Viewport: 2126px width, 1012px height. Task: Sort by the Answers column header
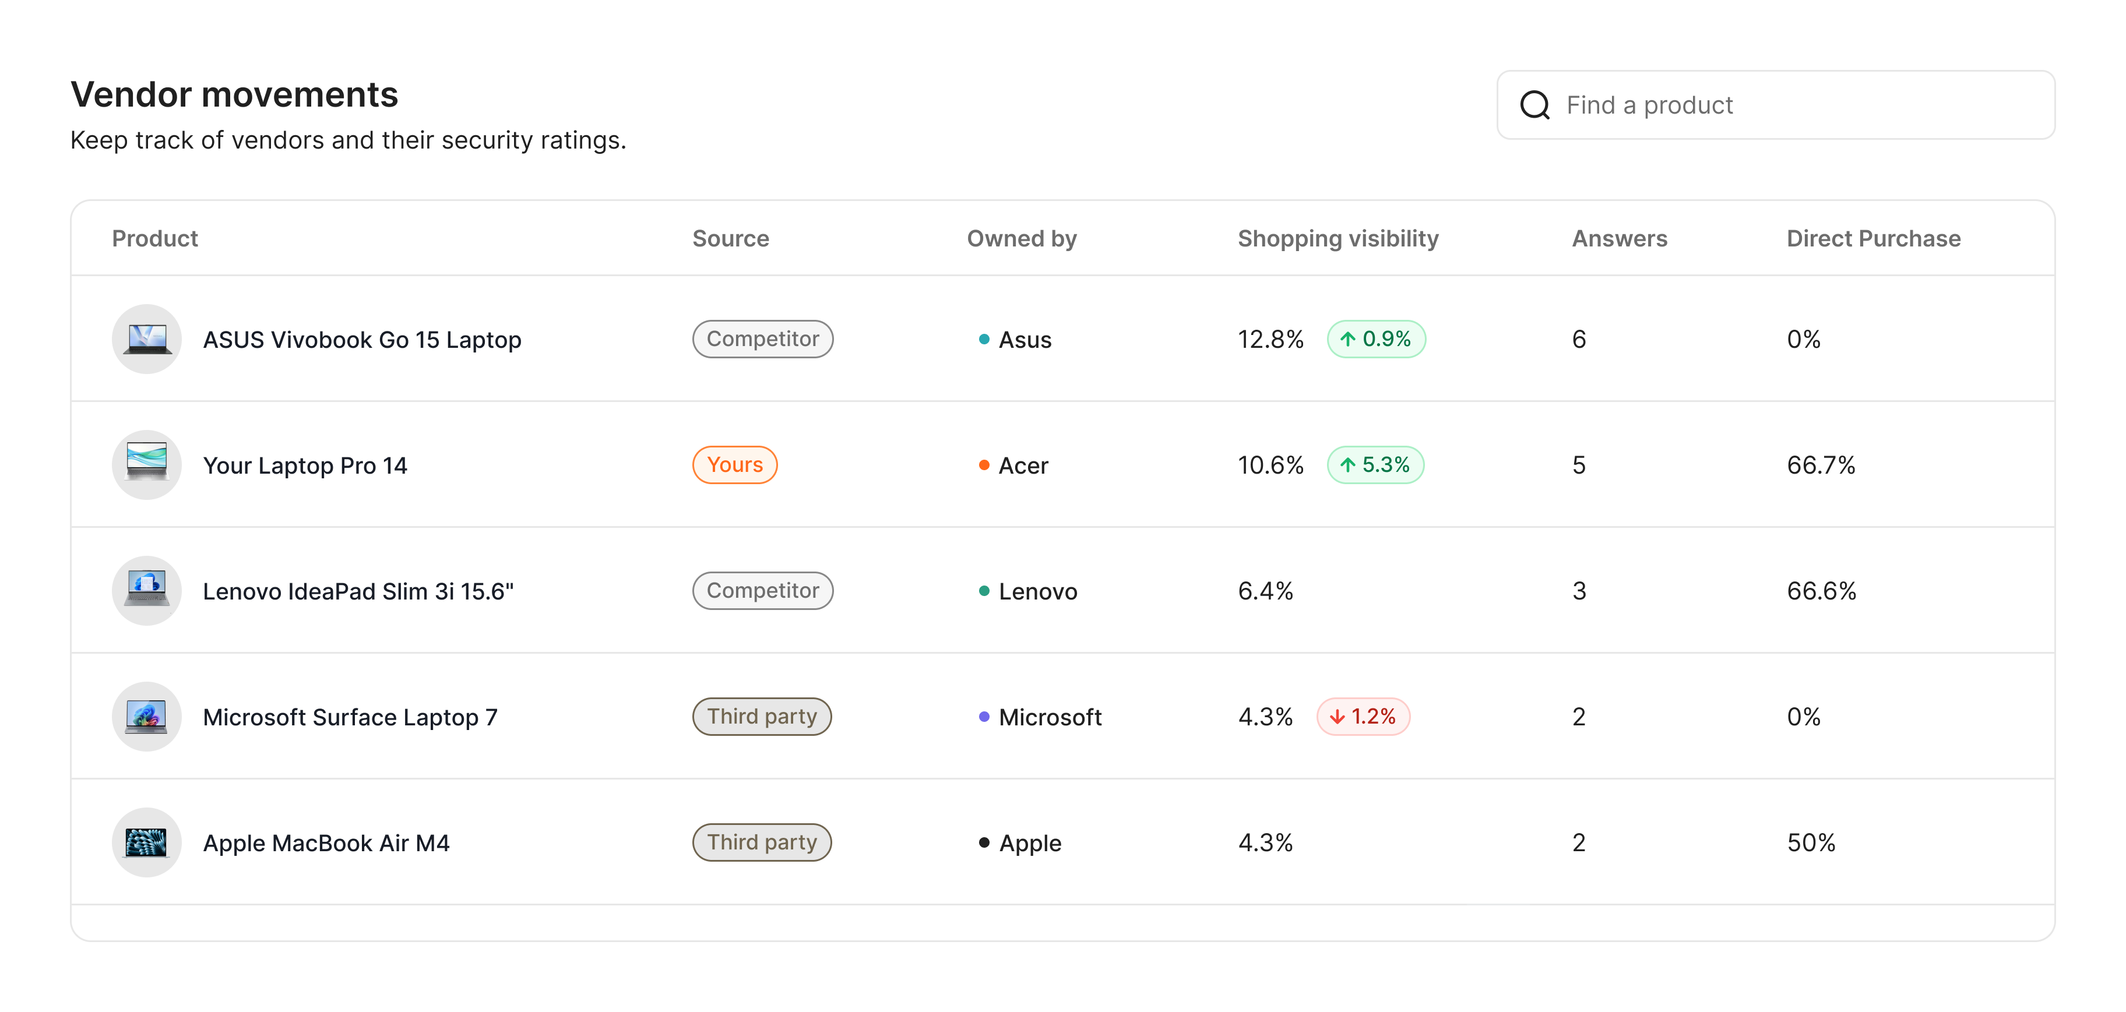(x=1619, y=238)
